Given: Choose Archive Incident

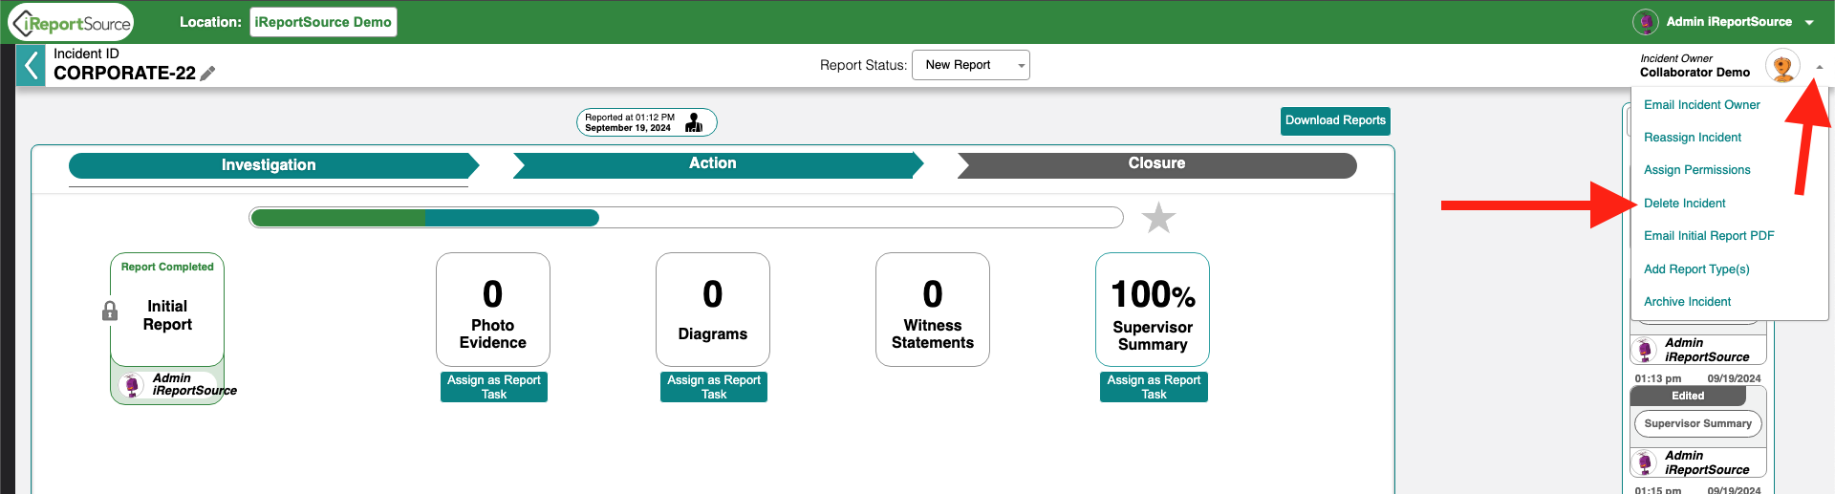Looking at the screenshot, I should point(1687,302).
